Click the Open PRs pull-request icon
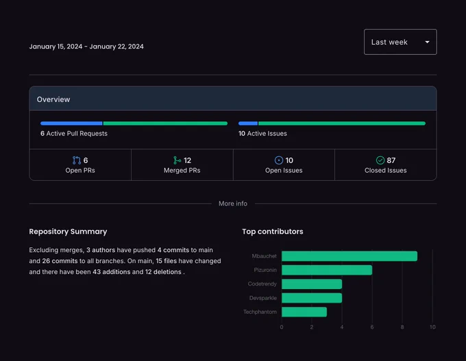466x361 pixels. tap(77, 160)
